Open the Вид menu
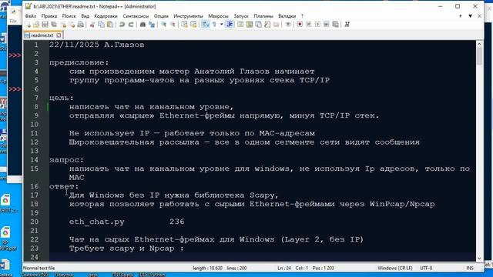This screenshot has height=277, width=493. (86, 16)
